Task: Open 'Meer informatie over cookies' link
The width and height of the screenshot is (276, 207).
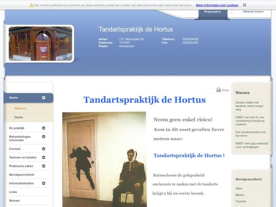Action: [x=217, y=5]
